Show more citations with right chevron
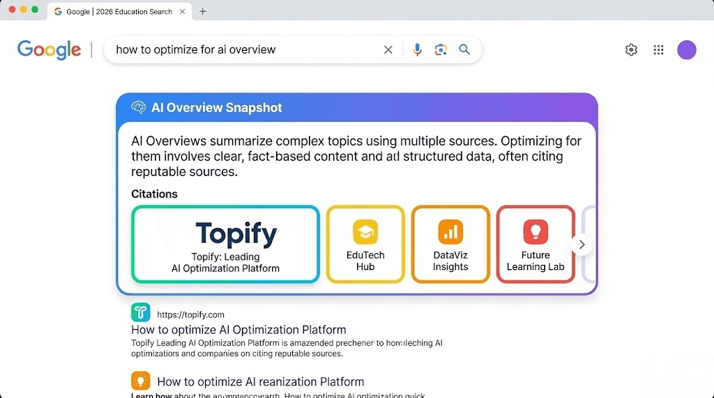714x398 pixels. coord(582,244)
